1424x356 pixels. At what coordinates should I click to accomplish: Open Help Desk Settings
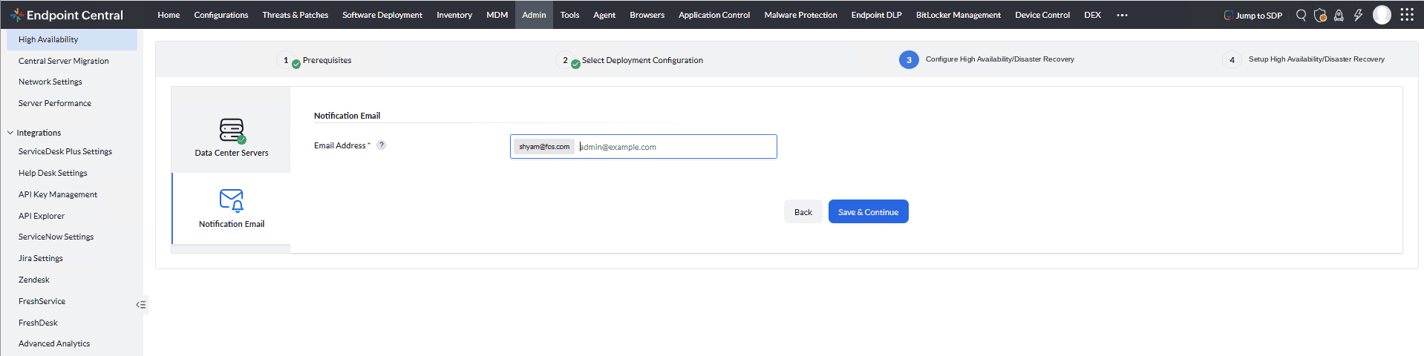pyautogui.click(x=53, y=173)
